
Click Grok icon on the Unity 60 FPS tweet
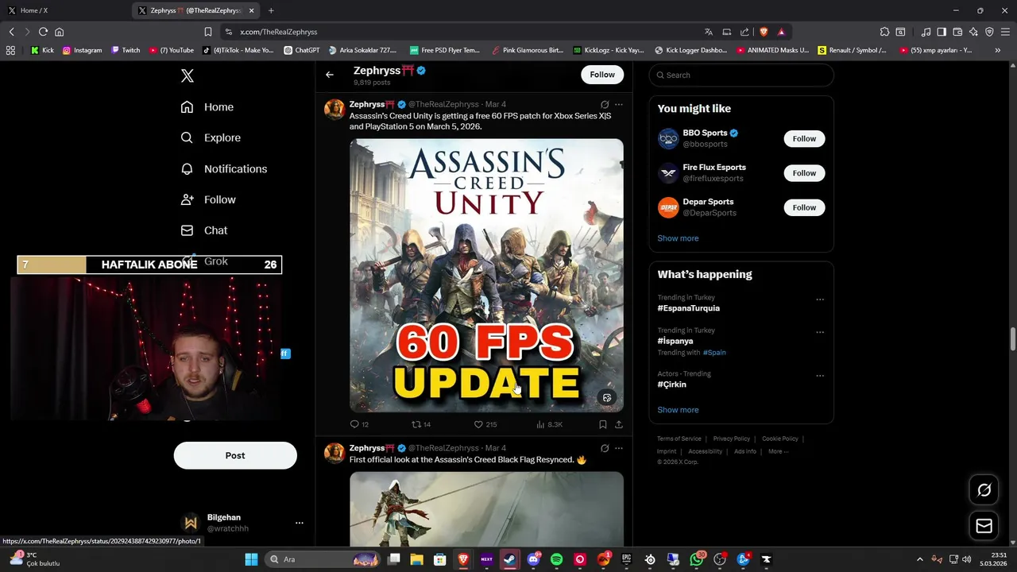(x=605, y=104)
